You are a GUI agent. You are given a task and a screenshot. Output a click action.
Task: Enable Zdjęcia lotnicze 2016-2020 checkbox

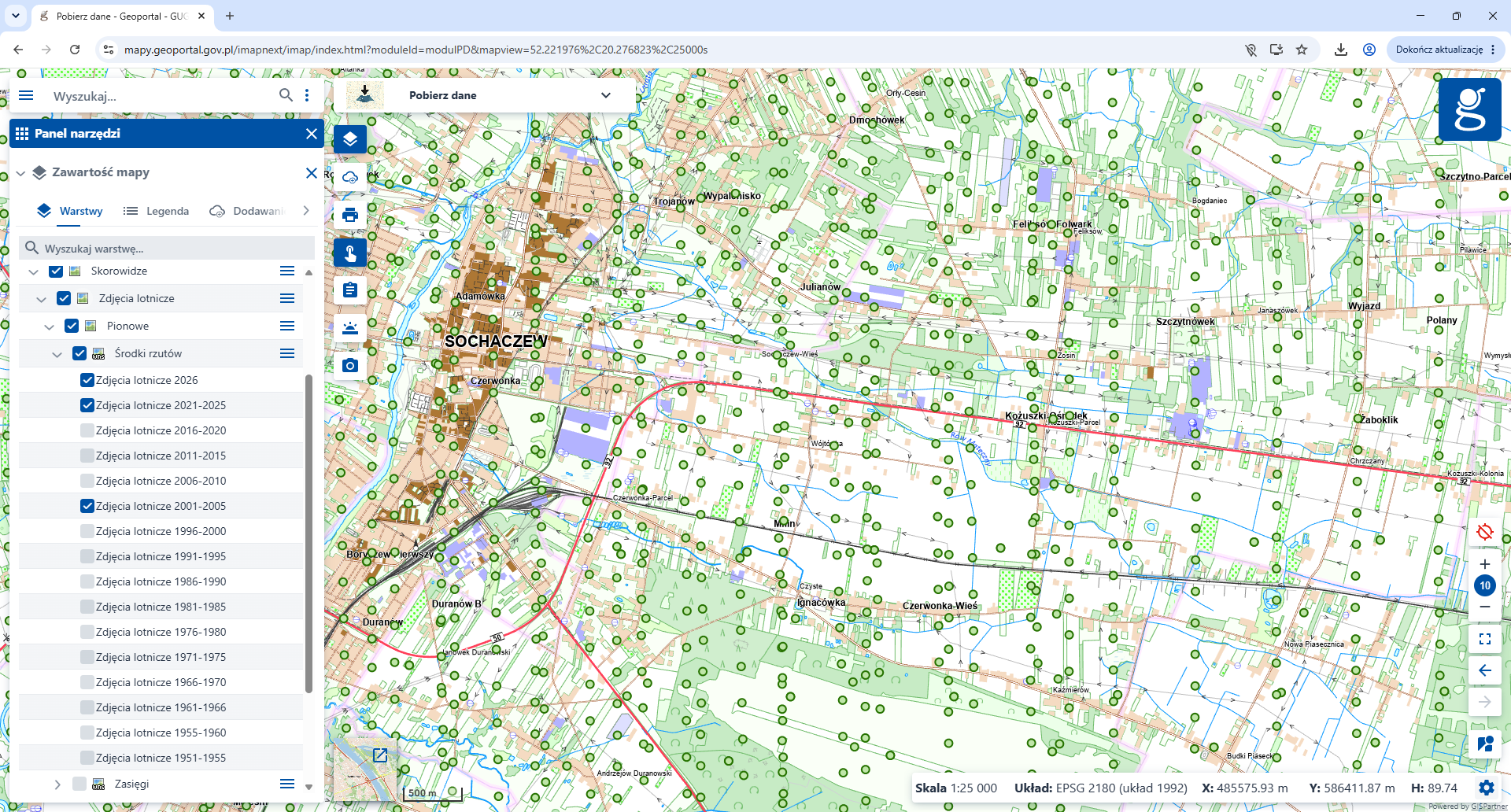(x=87, y=430)
